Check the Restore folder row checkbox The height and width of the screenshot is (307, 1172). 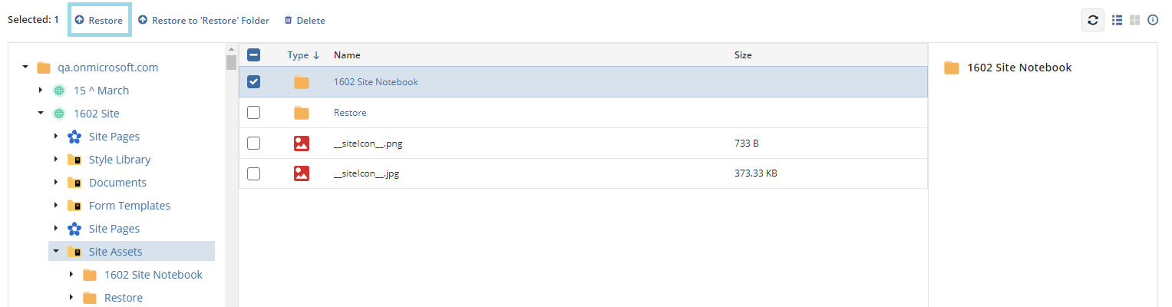point(254,112)
